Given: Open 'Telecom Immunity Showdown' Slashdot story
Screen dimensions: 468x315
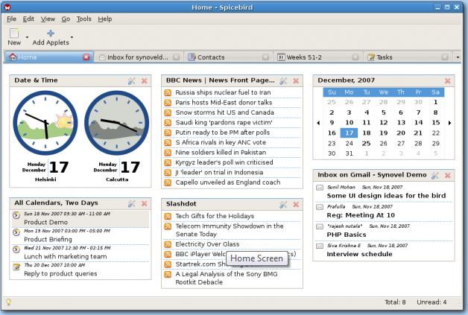Looking at the screenshot, I should [230, 230].
